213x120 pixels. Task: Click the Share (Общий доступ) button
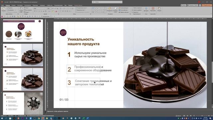207,5
